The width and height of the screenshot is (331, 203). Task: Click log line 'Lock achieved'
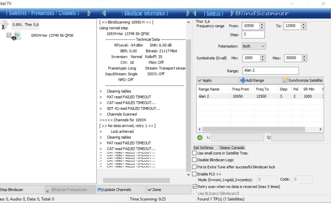(122, 131)
